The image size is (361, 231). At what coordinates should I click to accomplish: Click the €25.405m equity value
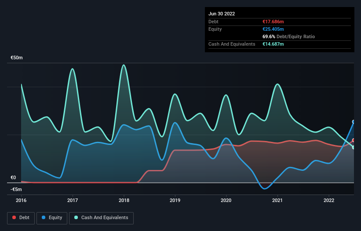[273, 29]
